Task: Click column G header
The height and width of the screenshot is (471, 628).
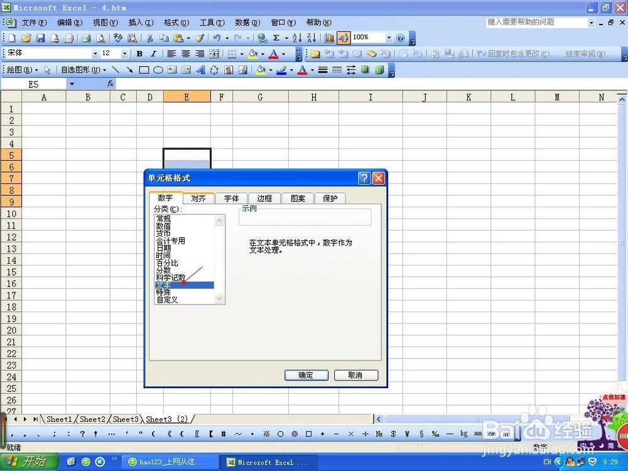Action: click(x=261, y=97)
